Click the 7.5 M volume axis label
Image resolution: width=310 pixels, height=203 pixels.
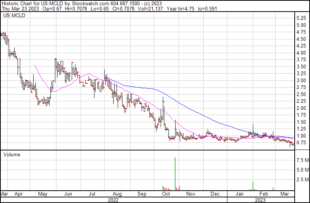click(302, 160)
